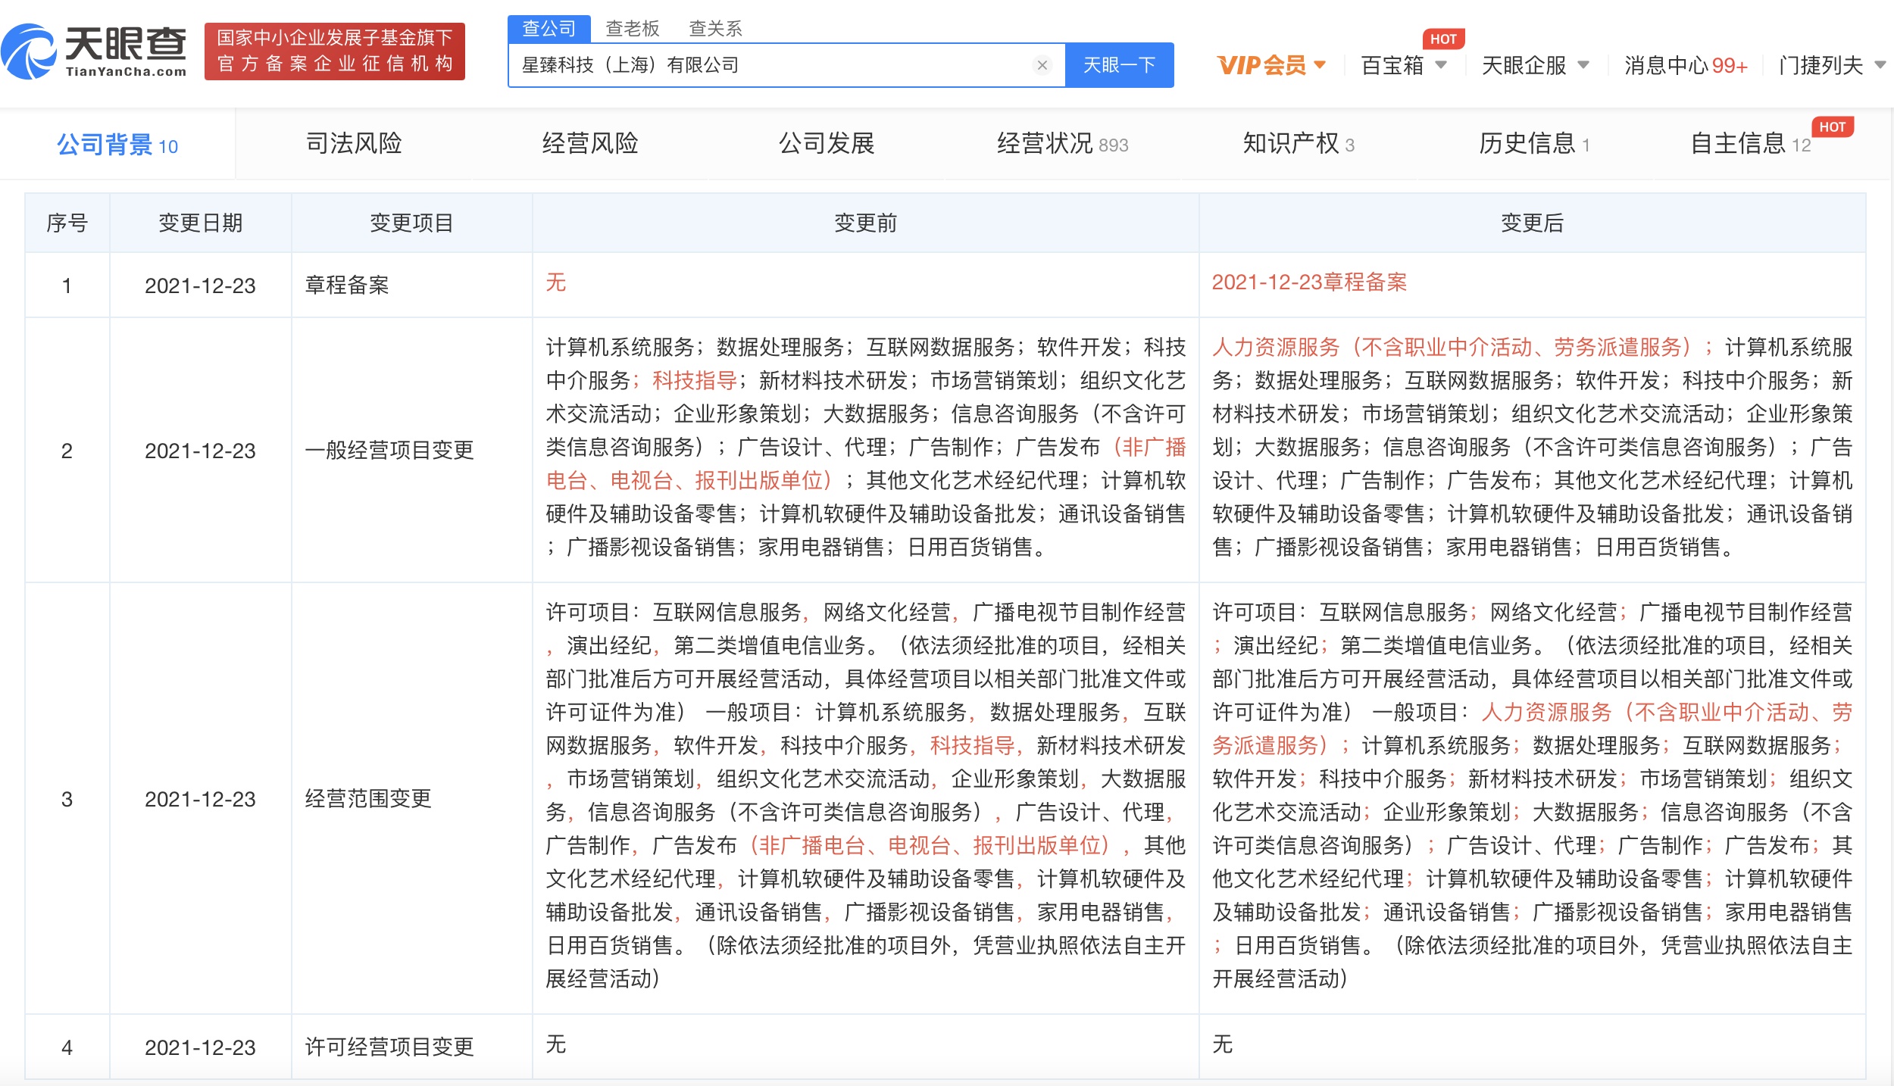
Task: Select the 查公司 search tab
Action: (x=549, y=29)
